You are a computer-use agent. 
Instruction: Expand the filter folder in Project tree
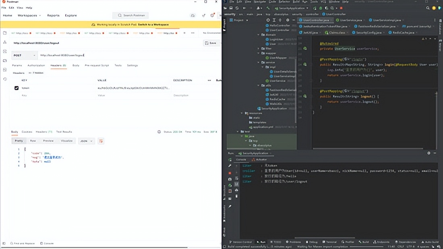tap(258, 48)
